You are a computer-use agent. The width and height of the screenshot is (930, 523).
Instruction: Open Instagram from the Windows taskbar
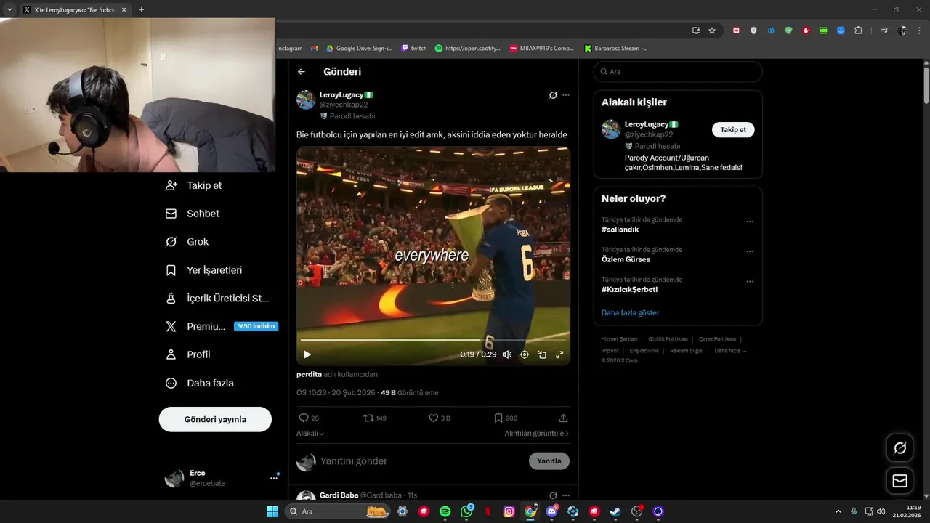(x=509, y=511)
